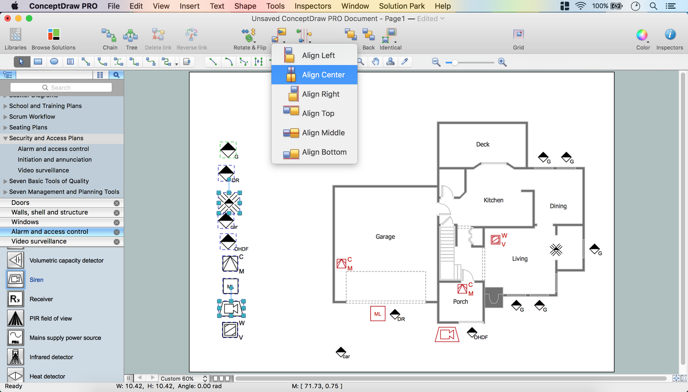Click the zoom out magnifier
688x392 pixels.
coord(436,62)
